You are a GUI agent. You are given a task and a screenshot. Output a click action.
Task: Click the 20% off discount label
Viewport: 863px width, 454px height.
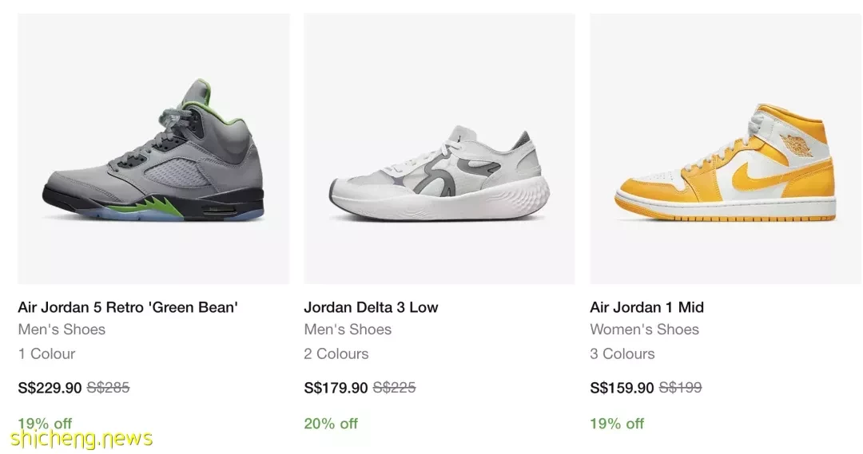pos(331,423)
